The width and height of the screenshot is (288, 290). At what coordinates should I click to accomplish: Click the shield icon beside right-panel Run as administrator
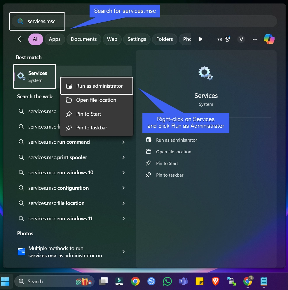point(149,140)
